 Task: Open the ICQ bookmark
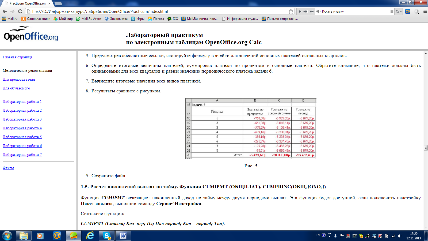[173, 18]
